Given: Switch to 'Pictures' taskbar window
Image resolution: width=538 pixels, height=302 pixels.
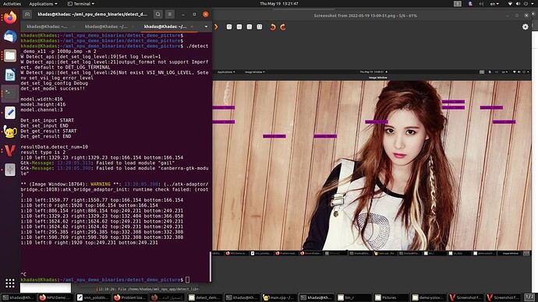Looking at the screenshot, I should tap(391, 297).
